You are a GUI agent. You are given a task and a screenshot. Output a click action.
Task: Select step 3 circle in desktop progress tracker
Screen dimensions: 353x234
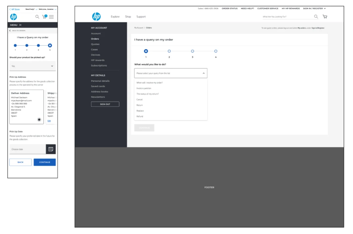192,51
